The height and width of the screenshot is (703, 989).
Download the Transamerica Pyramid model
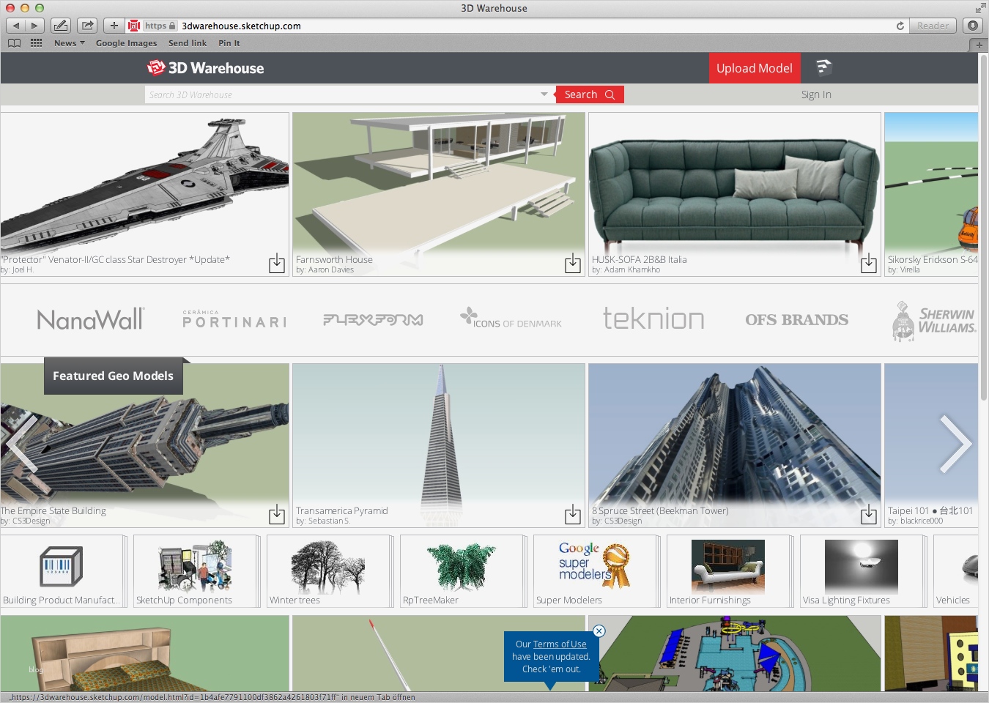pos(573,515)
